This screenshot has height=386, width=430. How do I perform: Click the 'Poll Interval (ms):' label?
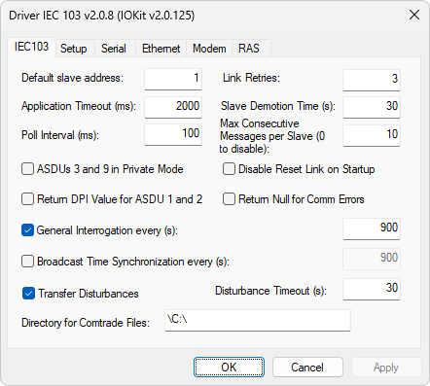(60, 135)
